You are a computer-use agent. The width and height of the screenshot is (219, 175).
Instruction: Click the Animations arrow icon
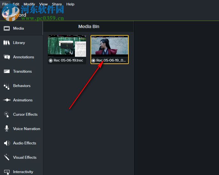point(7,100)
